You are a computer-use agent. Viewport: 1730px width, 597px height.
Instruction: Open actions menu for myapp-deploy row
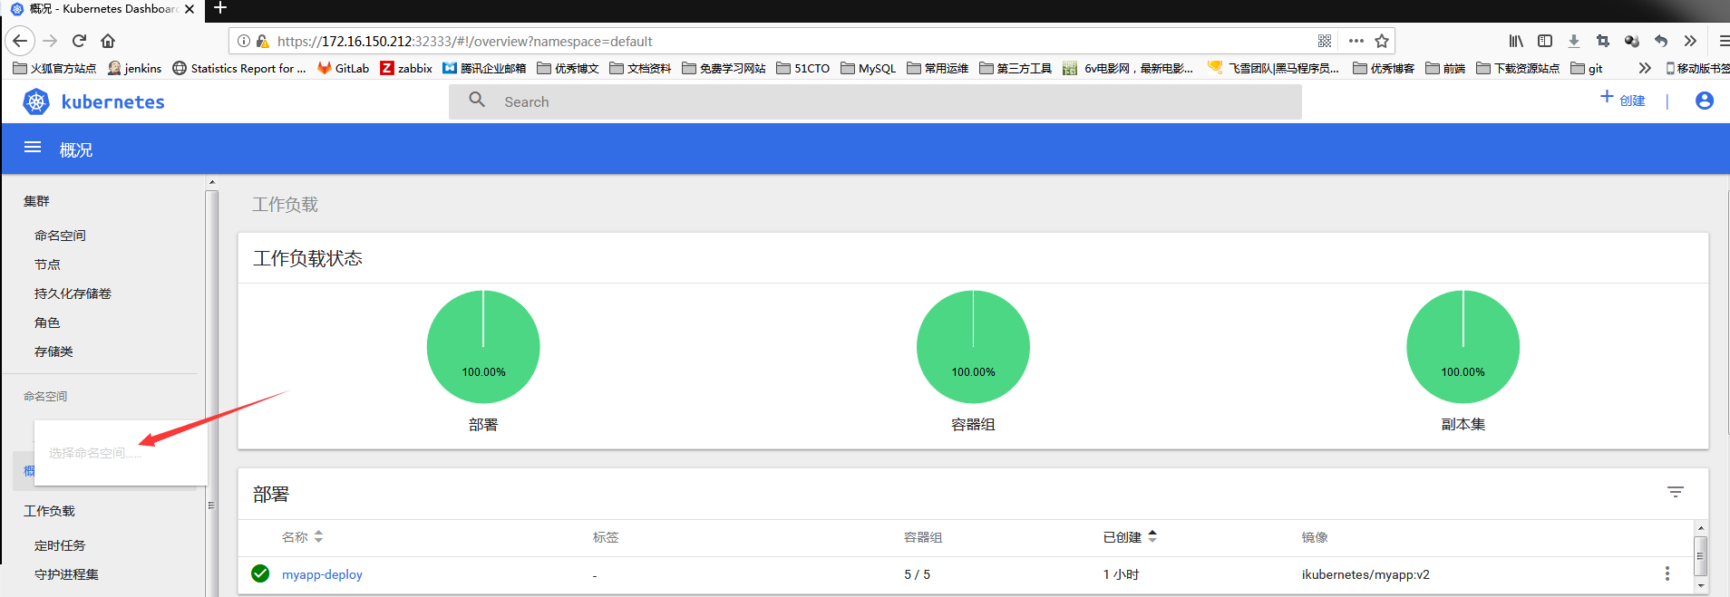coord(1667,573)
